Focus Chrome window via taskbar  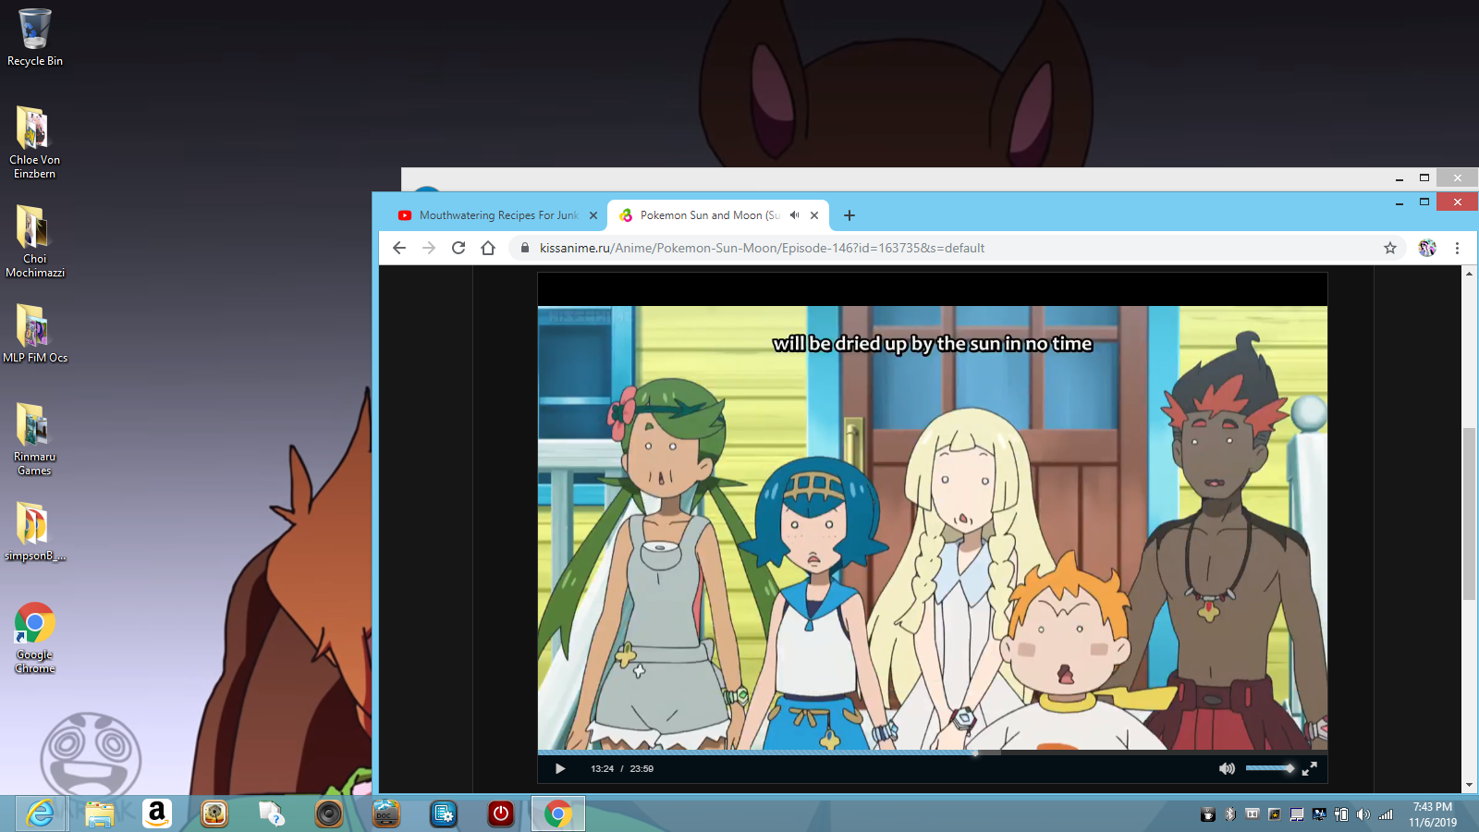[557, 814]
